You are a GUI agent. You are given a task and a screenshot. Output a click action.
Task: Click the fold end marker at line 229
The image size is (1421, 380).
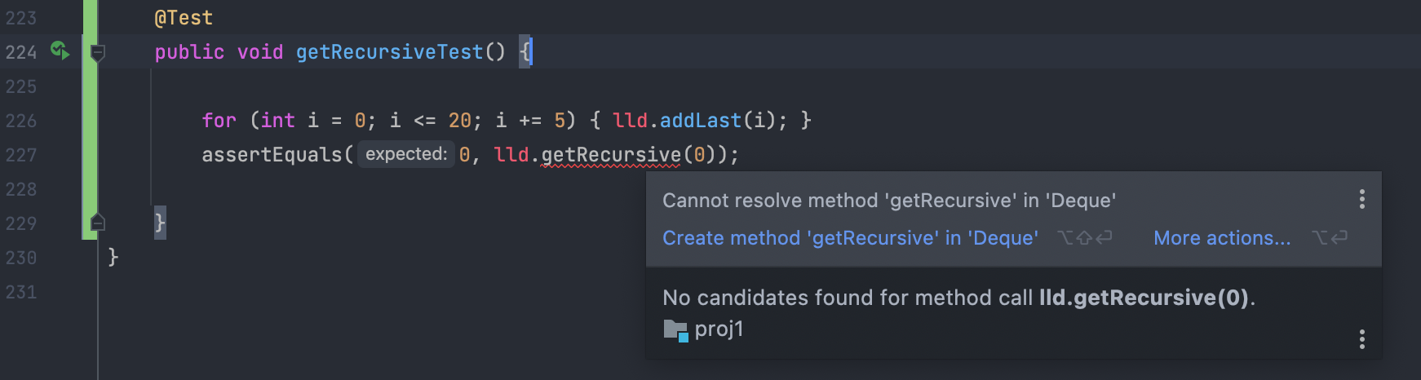97,223
